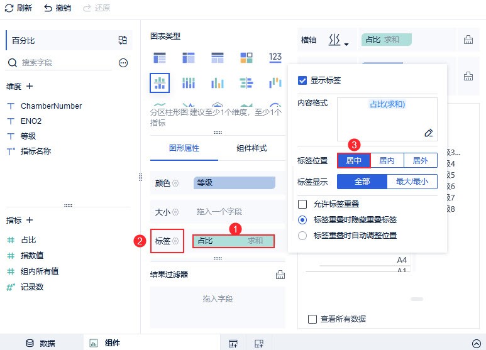Add a new indicator with plus icon

(x=29, y=220)
